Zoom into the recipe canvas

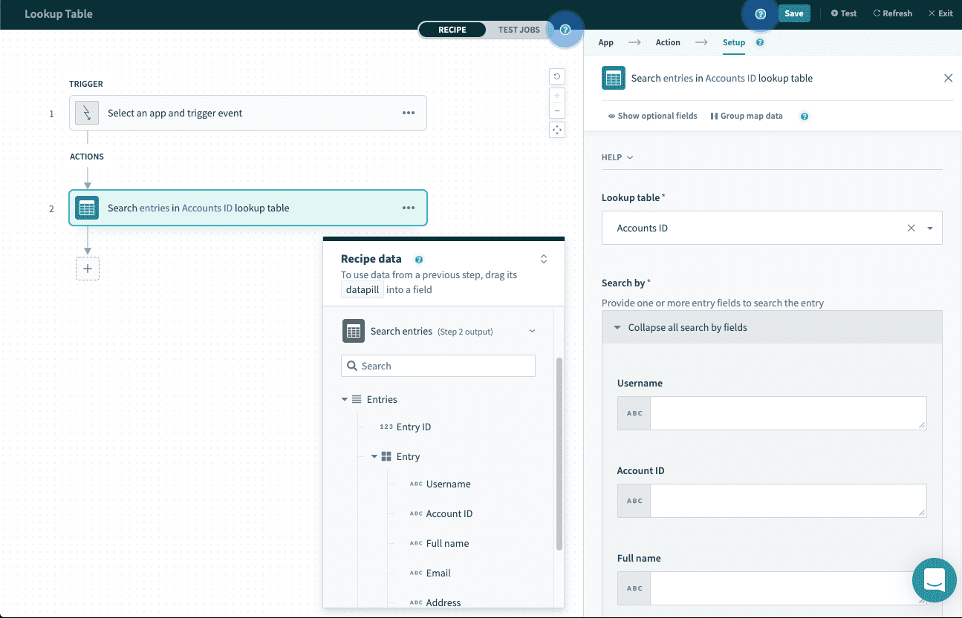(556, 95)
